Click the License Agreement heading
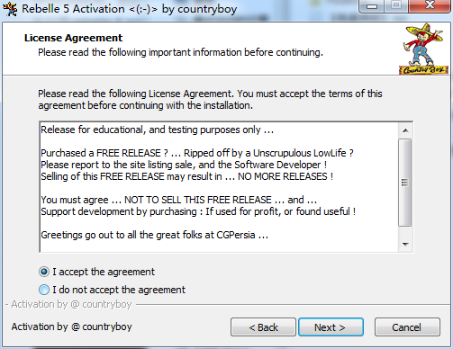The width and height of the screenshot is (453, 349). coord(73,38)
